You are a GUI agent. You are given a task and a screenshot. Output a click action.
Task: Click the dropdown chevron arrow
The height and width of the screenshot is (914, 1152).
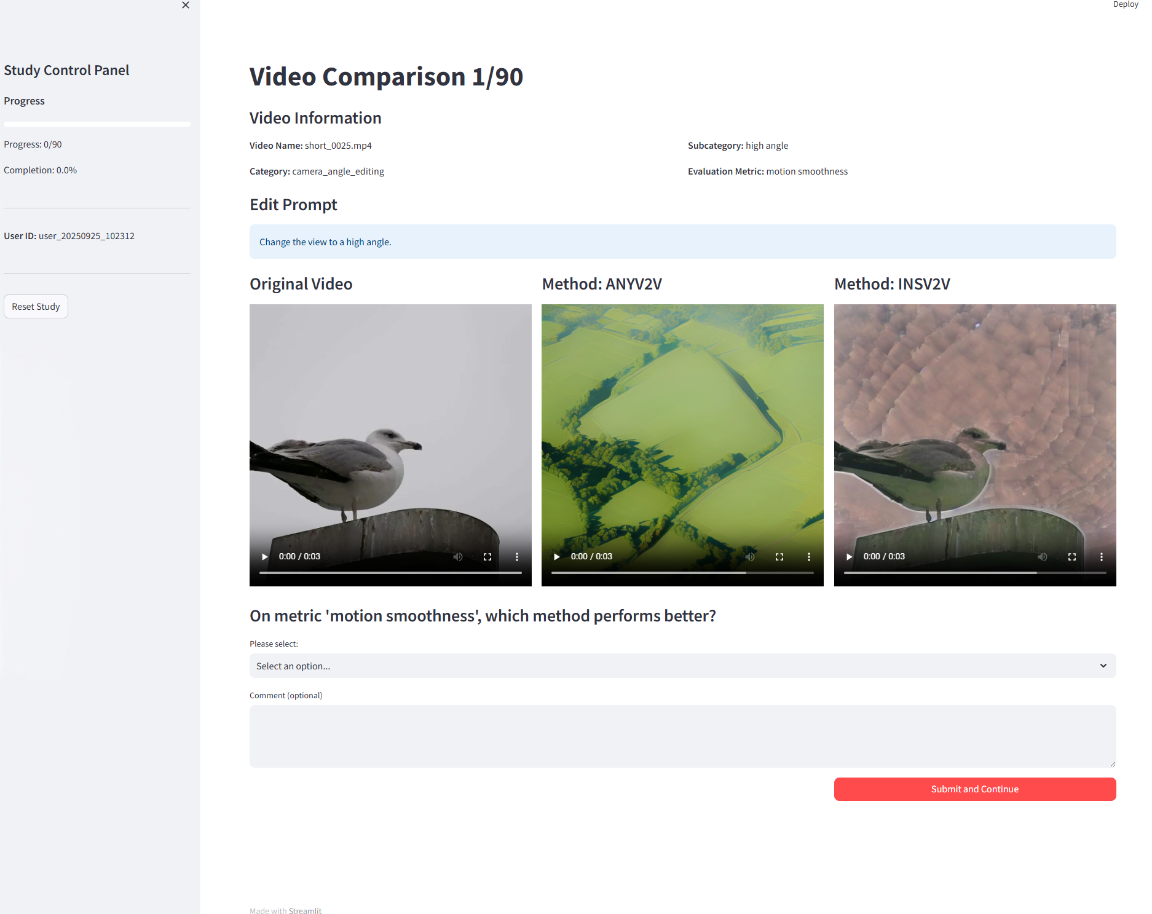coord(1103,666)
